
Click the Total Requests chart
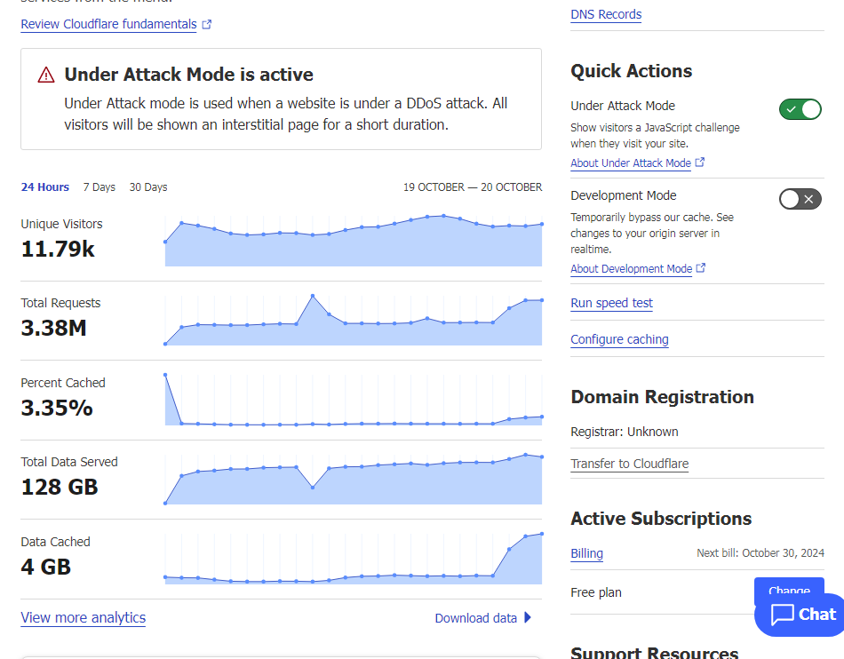pyautogui.click(x=353, y=320)
